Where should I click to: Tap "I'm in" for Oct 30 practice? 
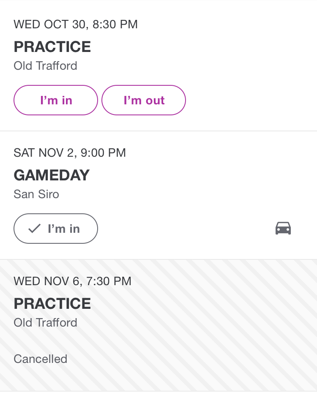[56, 101]
